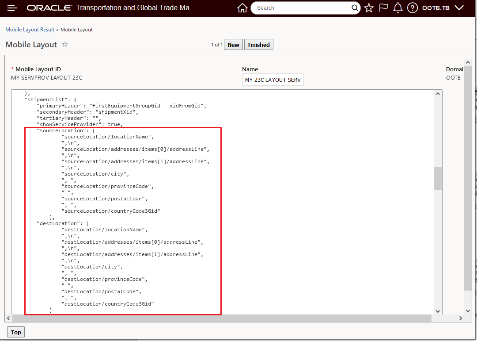Click outer panel scroll up arrow
This screenshot has height=341, width=477.
[468, 62]
